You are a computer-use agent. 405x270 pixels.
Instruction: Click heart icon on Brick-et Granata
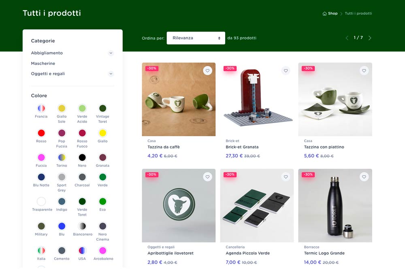(x=286, y=71)
